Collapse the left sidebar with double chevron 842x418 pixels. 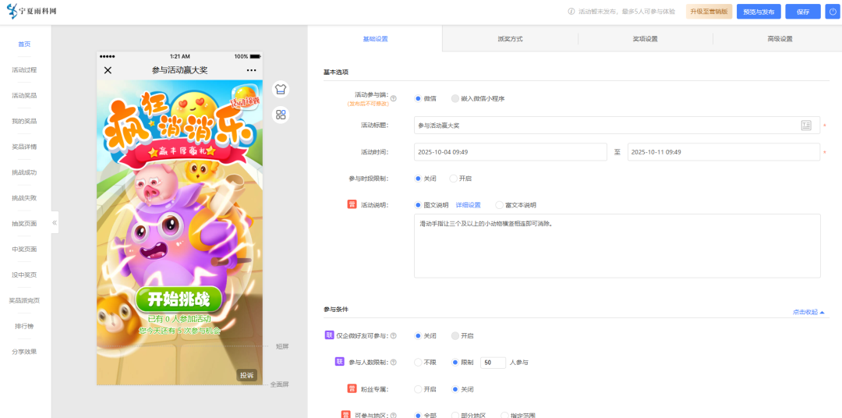55,222
